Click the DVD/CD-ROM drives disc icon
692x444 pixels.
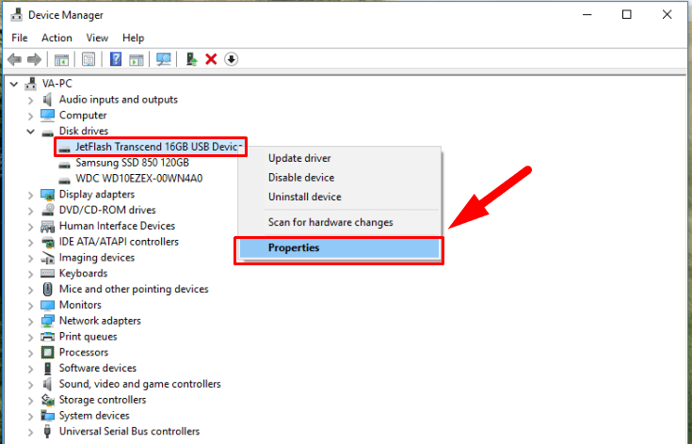pyautogui.click(x=47, y=210)
